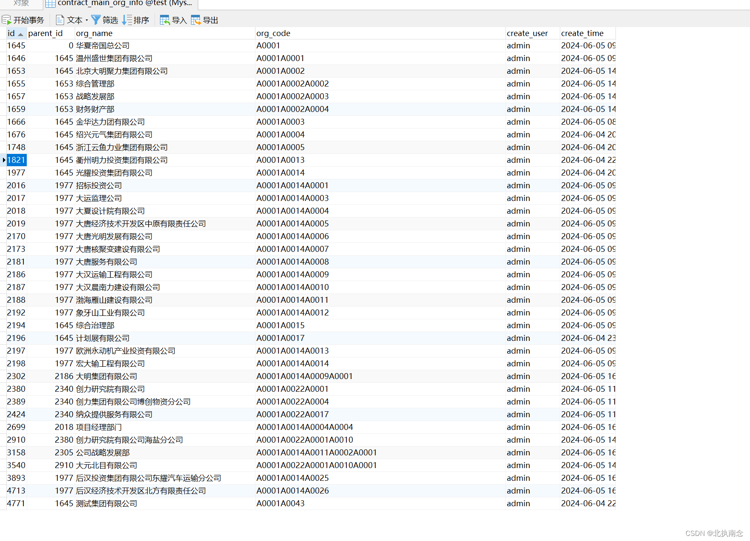Select the org_name cell 华夏帝国总公司

(x=165, y=46)
